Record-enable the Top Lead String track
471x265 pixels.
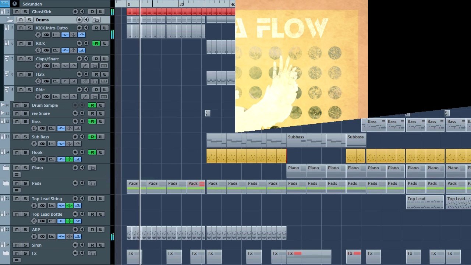75,199
